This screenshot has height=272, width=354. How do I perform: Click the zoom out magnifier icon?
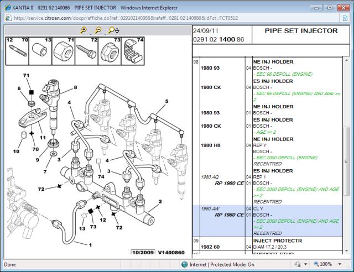98,30
